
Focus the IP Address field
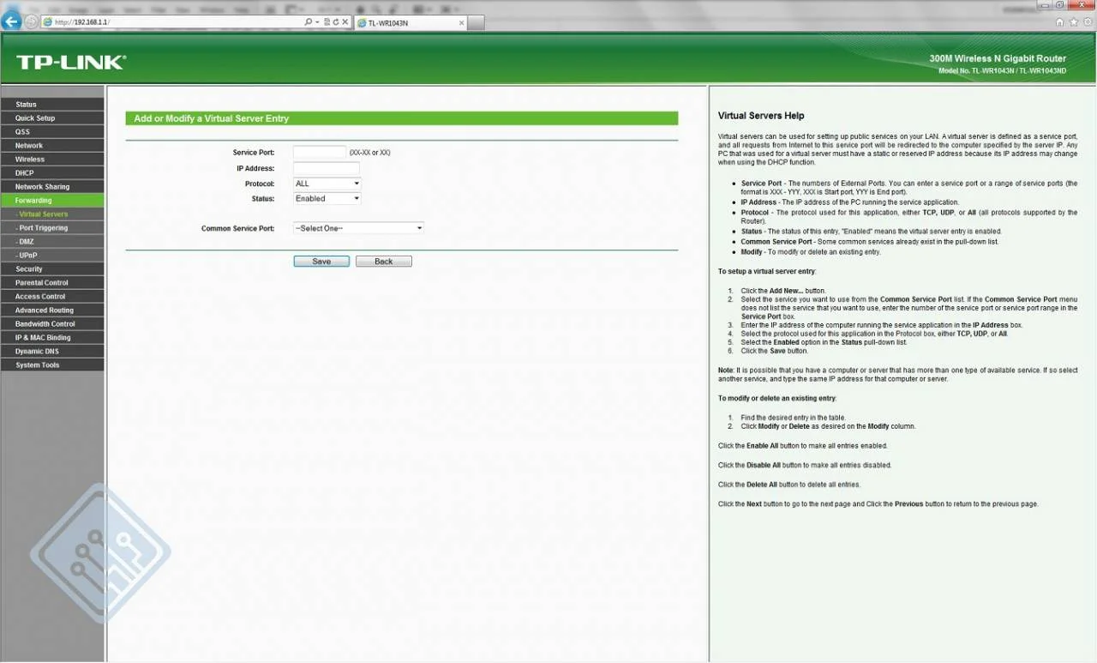pyautogui.click(x=327, y=168)
